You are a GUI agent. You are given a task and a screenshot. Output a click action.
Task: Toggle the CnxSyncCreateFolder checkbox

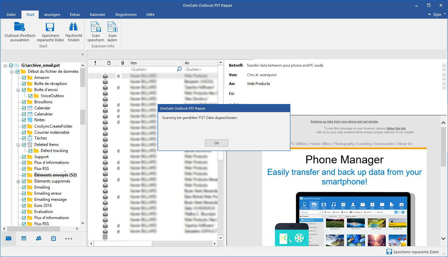click(24, 126)
